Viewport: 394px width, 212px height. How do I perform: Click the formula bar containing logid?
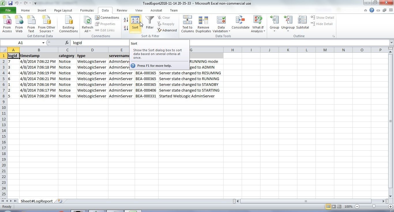coord(230,43)
